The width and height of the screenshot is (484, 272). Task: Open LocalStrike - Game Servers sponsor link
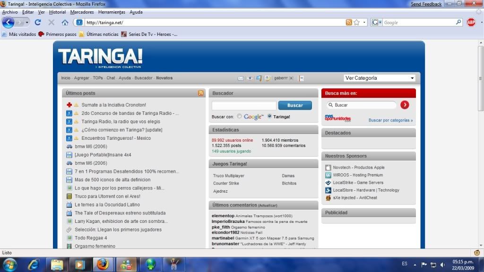[358, 183]
